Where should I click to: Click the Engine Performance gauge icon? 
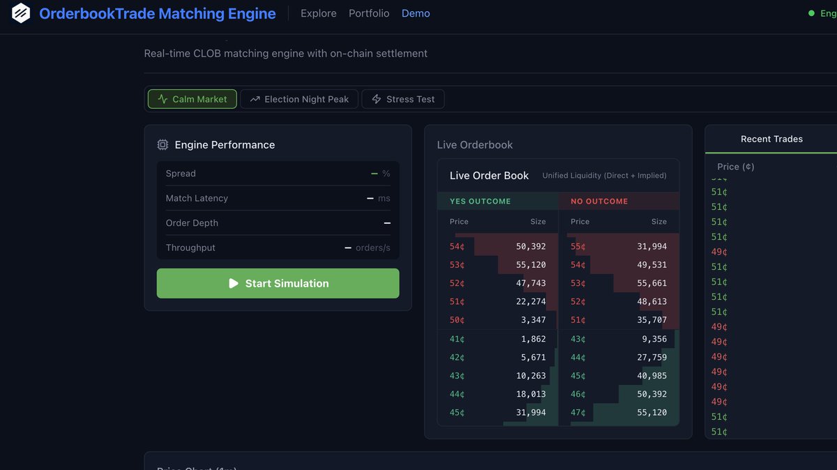click(163, 144)
